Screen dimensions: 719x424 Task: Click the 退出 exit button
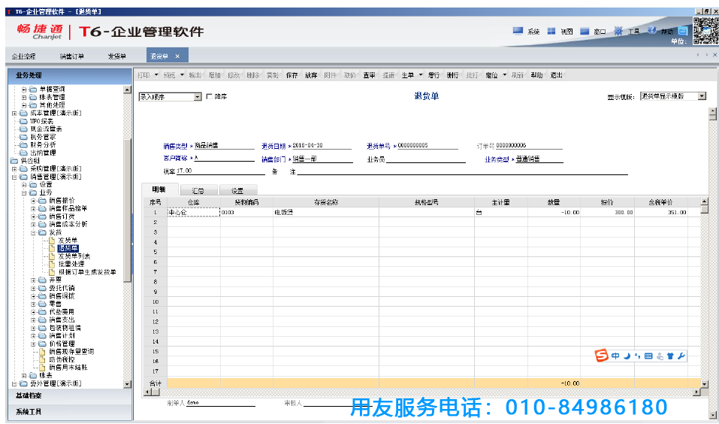tap(556, 74)
